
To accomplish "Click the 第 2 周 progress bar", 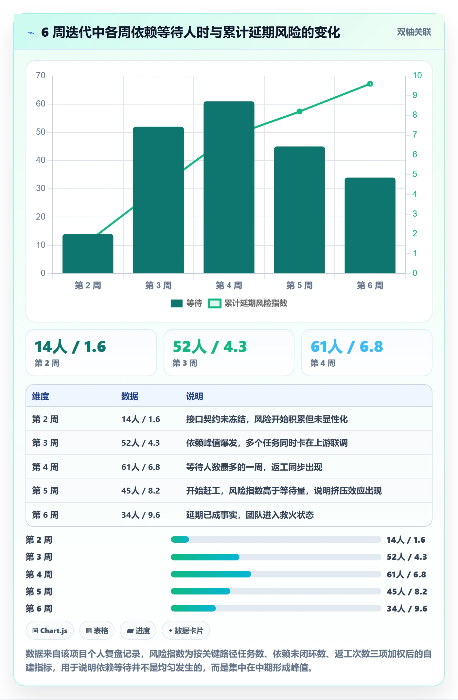I will tap(276, 539).
